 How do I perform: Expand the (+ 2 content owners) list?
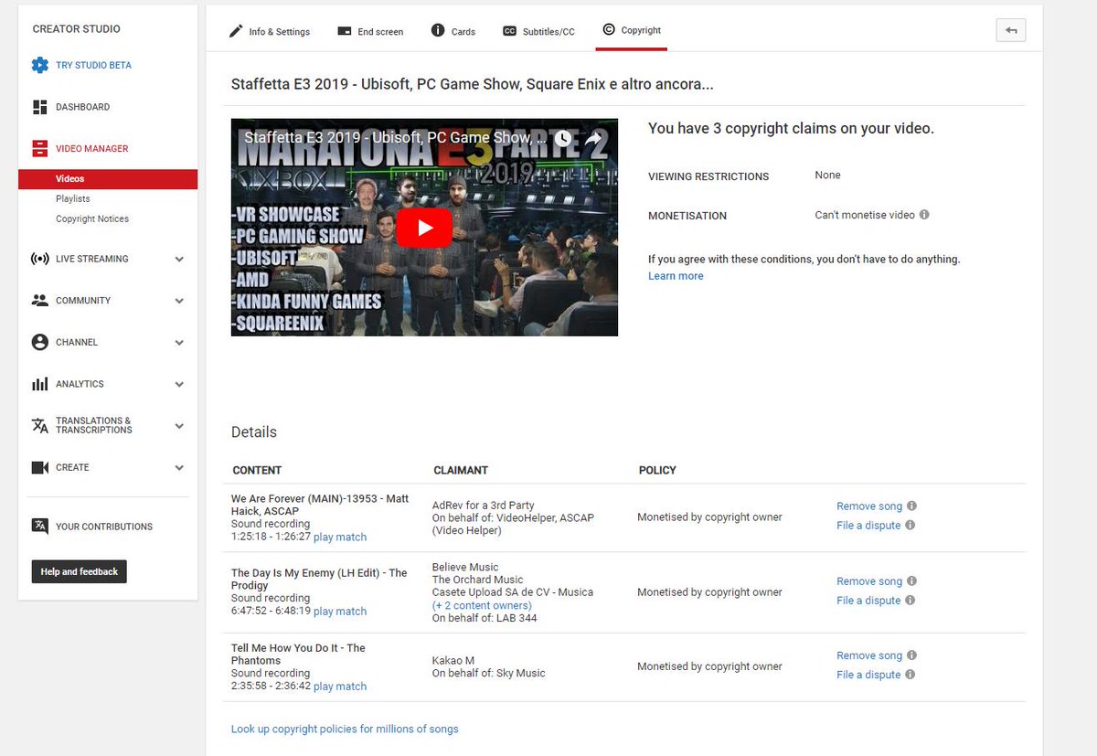[x=482, y=605]
